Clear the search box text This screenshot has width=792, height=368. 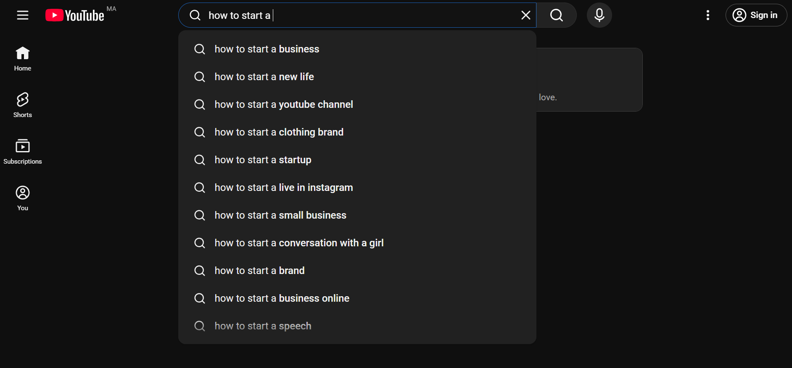pyautogui.click(x=525, y=15)
